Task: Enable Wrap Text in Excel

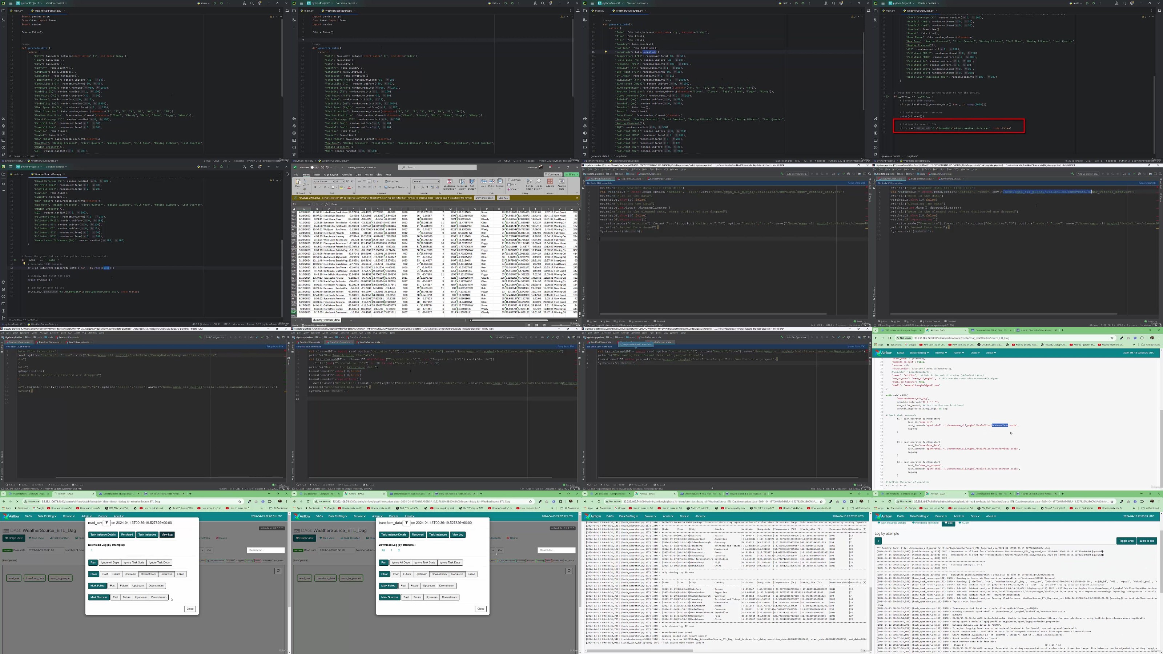Action: (391, 181)
